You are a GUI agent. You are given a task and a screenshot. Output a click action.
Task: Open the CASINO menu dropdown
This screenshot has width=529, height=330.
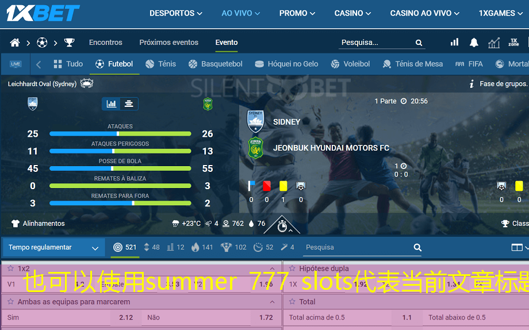tap(354, 13)
